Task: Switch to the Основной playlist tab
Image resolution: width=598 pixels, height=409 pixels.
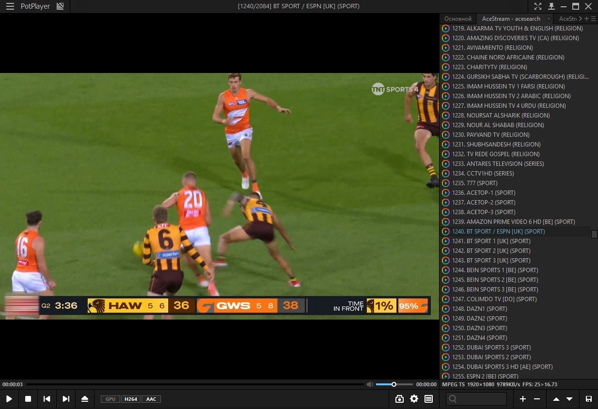Action: [x=458, y=18]
